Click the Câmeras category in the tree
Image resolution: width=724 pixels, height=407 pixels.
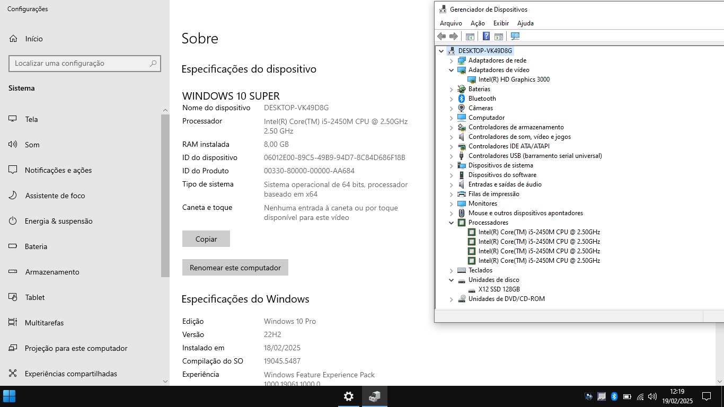pyautogui.click(x=480, y=108)
